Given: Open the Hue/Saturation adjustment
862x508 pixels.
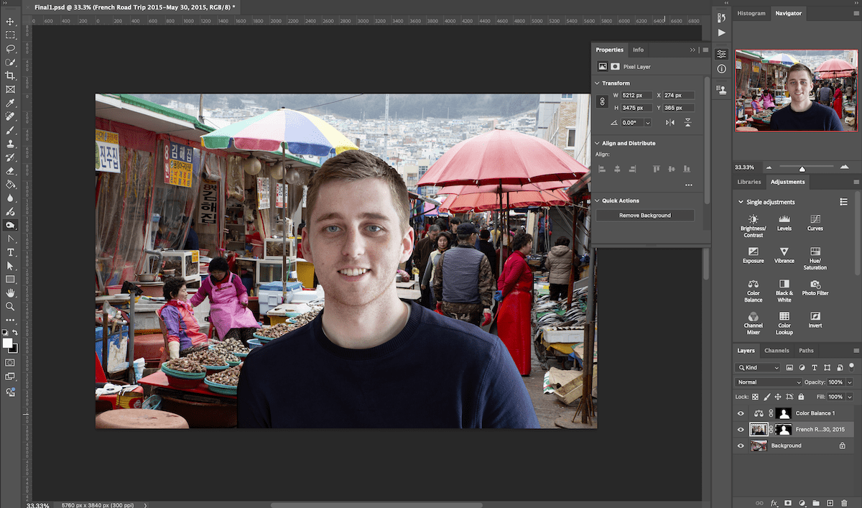Looking at the screenshot, I should pos(815,256).
